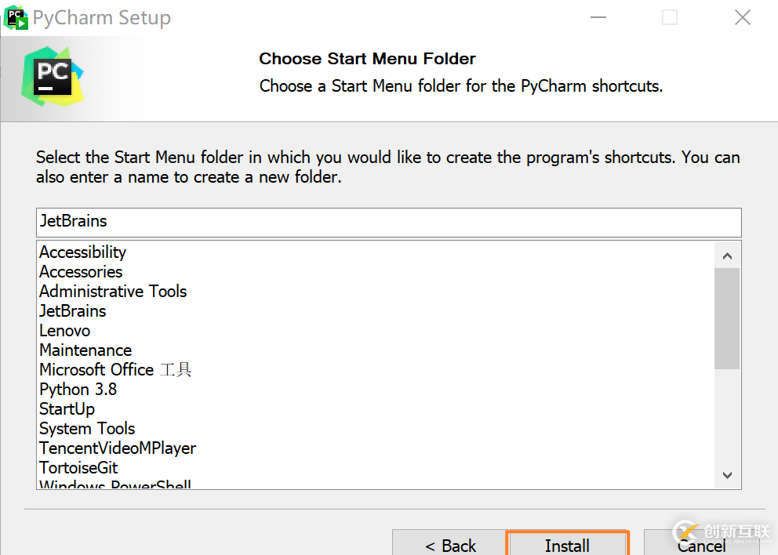
Task: Click the PyCharm logo in the title bar
Action: point(14,16)
